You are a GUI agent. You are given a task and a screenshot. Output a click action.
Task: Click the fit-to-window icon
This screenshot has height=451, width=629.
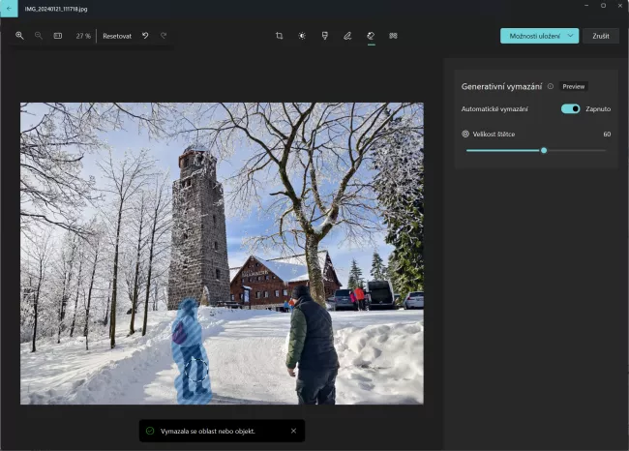(x=58, y=36)
